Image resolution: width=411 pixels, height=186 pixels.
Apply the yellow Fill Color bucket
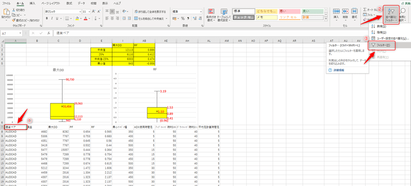pos(78,18)
